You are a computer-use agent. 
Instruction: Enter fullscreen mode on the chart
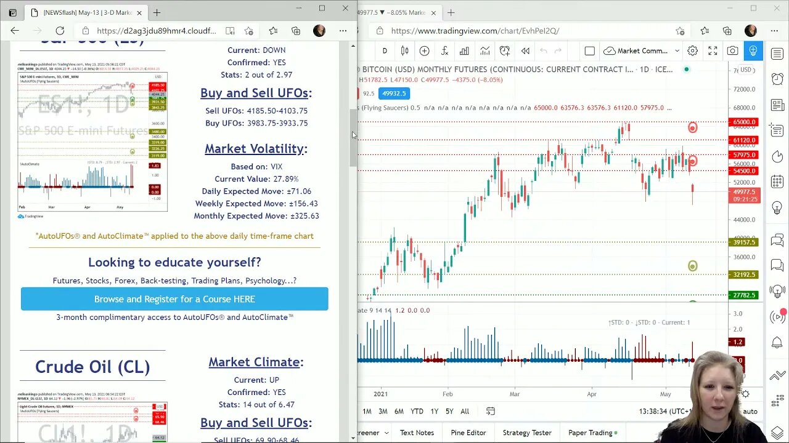point(713,51)
